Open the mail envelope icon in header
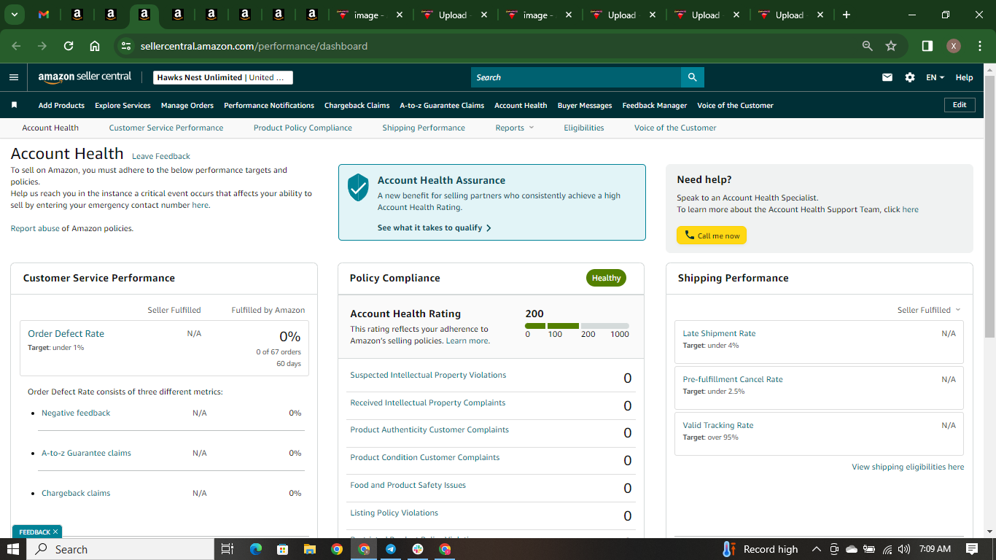This screenshot has width=996, height=560. pyautogui.click(x=887, y=77)
